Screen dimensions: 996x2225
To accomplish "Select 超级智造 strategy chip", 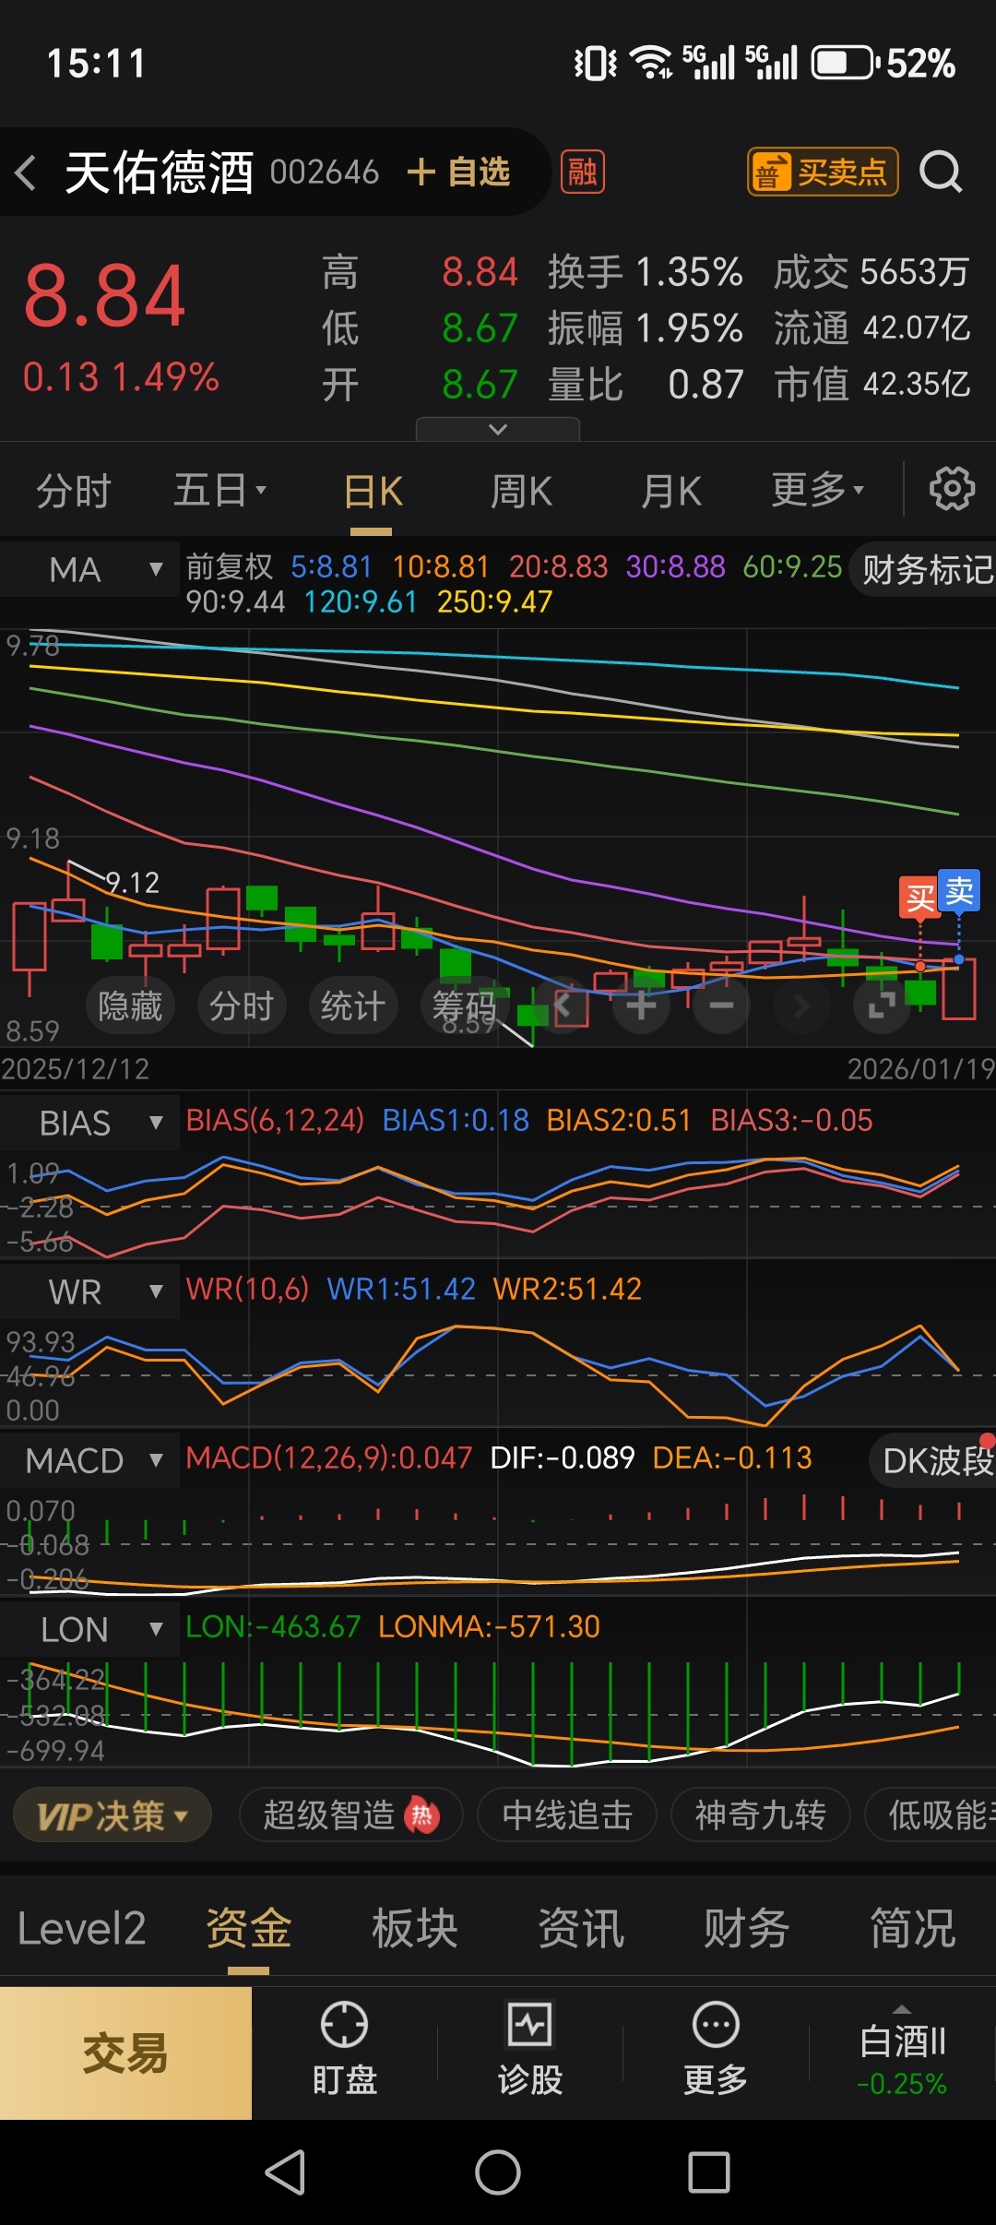I will [x=350, y=1815].
